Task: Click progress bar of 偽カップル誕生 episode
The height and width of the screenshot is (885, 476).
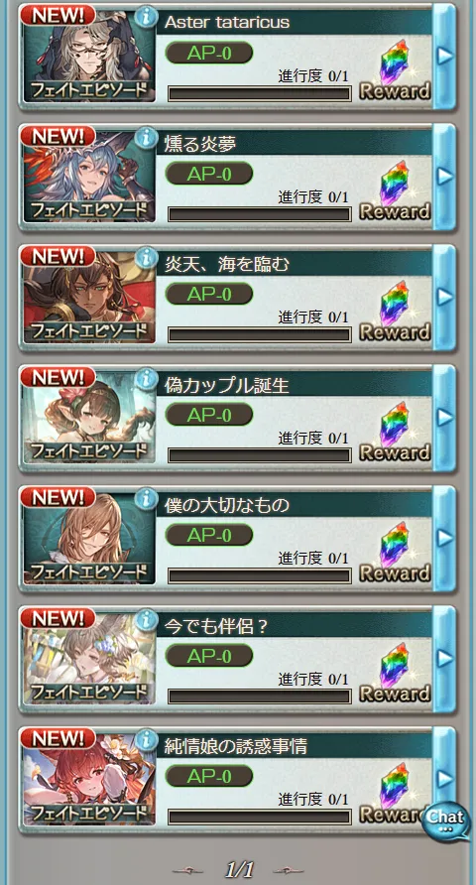Action: pyautogui.click(x=260, y=455)
